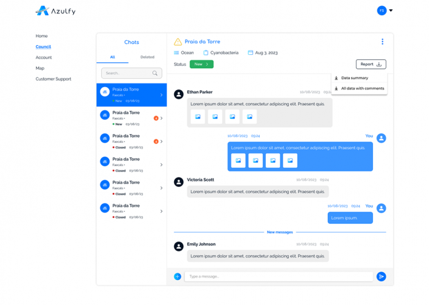Change the New status button
Screen dimensions: 429x305
coord(202,64)
